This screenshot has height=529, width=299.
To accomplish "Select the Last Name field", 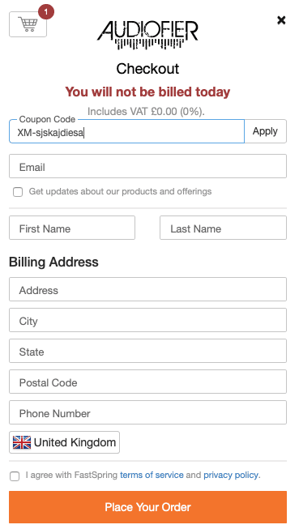I will tap(224, 228).
